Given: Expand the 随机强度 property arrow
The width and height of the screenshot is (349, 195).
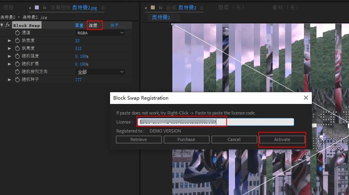Looking at the screenshot, I should 9,56.
